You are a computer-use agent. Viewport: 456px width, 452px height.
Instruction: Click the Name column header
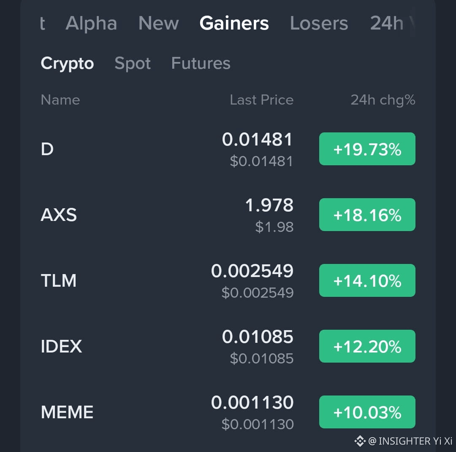tap(60, 100)
